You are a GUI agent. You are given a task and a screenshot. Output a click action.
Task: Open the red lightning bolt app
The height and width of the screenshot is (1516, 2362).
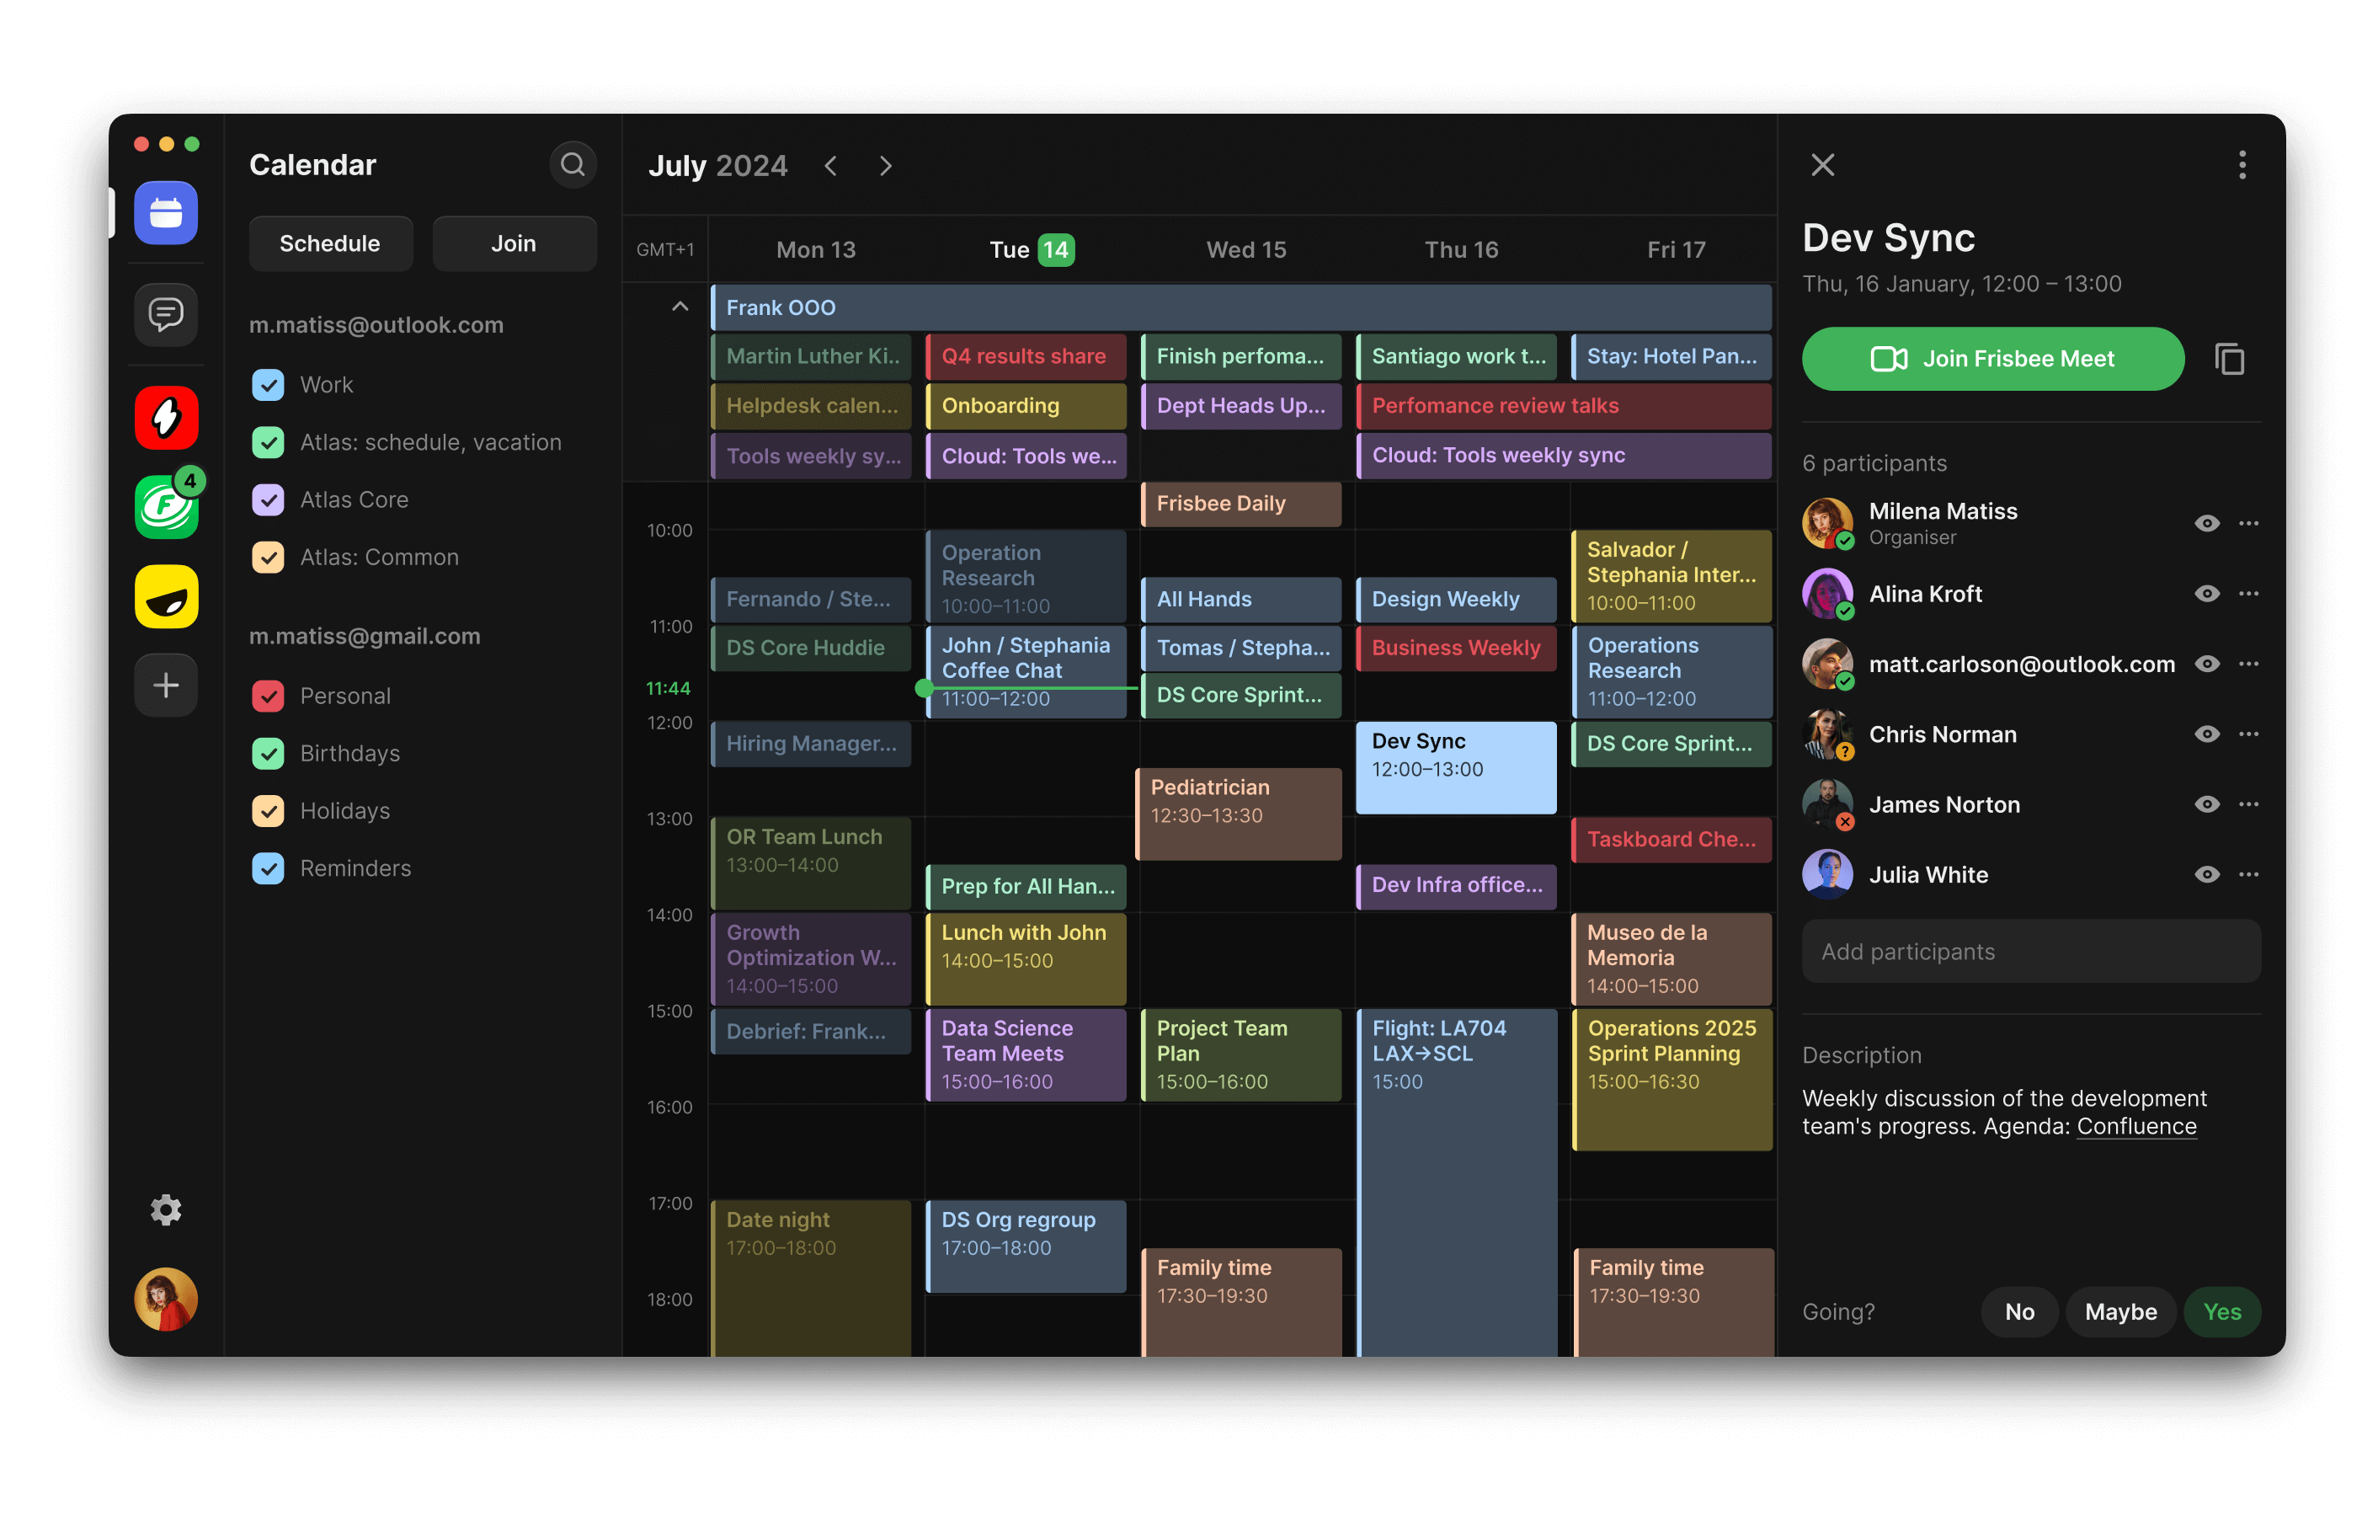click(x=165, y=418)
